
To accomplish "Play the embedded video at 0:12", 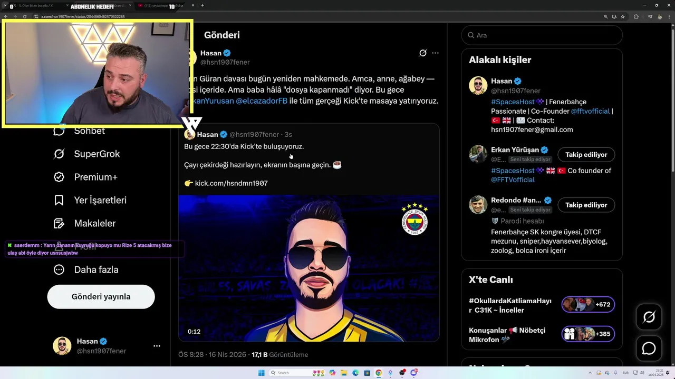I will point(308,268).
